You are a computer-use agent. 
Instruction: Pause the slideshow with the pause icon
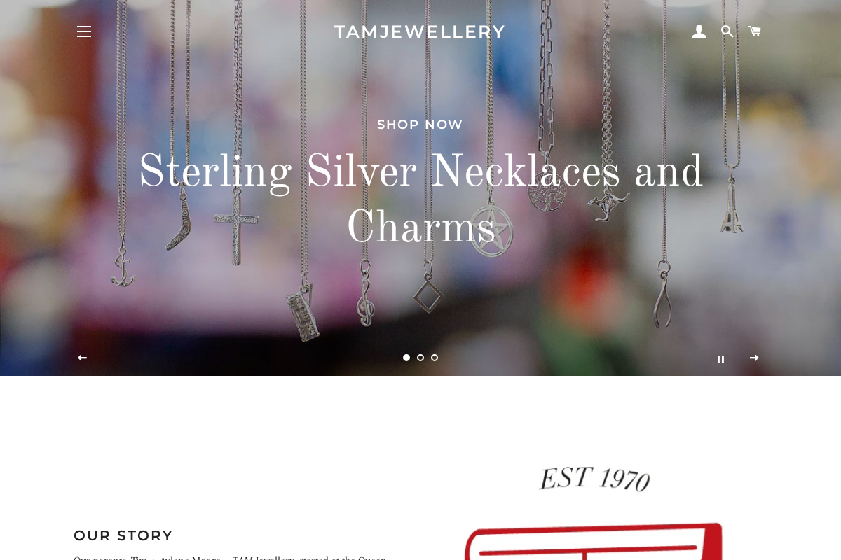[x=721, y=358]
